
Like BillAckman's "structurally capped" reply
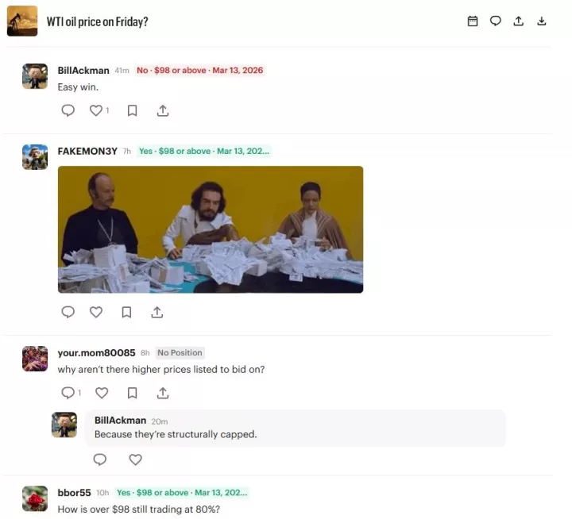(x=135, y=459)
